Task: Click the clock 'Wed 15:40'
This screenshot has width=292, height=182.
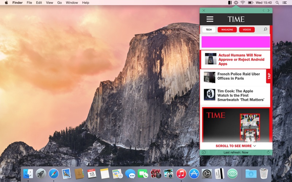Action: pos(264,3)
